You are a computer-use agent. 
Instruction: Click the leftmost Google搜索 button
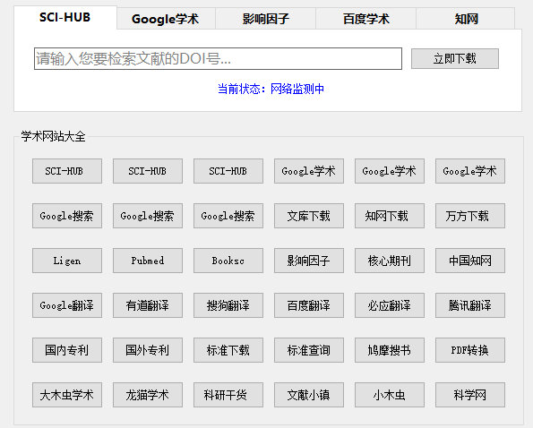click(67, 216)
